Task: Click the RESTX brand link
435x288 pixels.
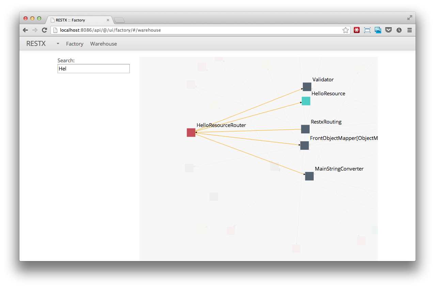Action: [36, 44]
